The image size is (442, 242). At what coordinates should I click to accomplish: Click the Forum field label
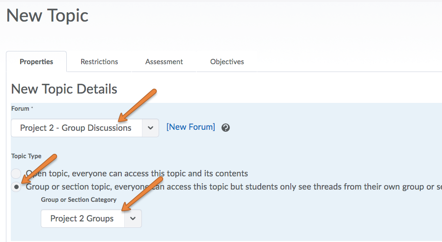point(20,108)
